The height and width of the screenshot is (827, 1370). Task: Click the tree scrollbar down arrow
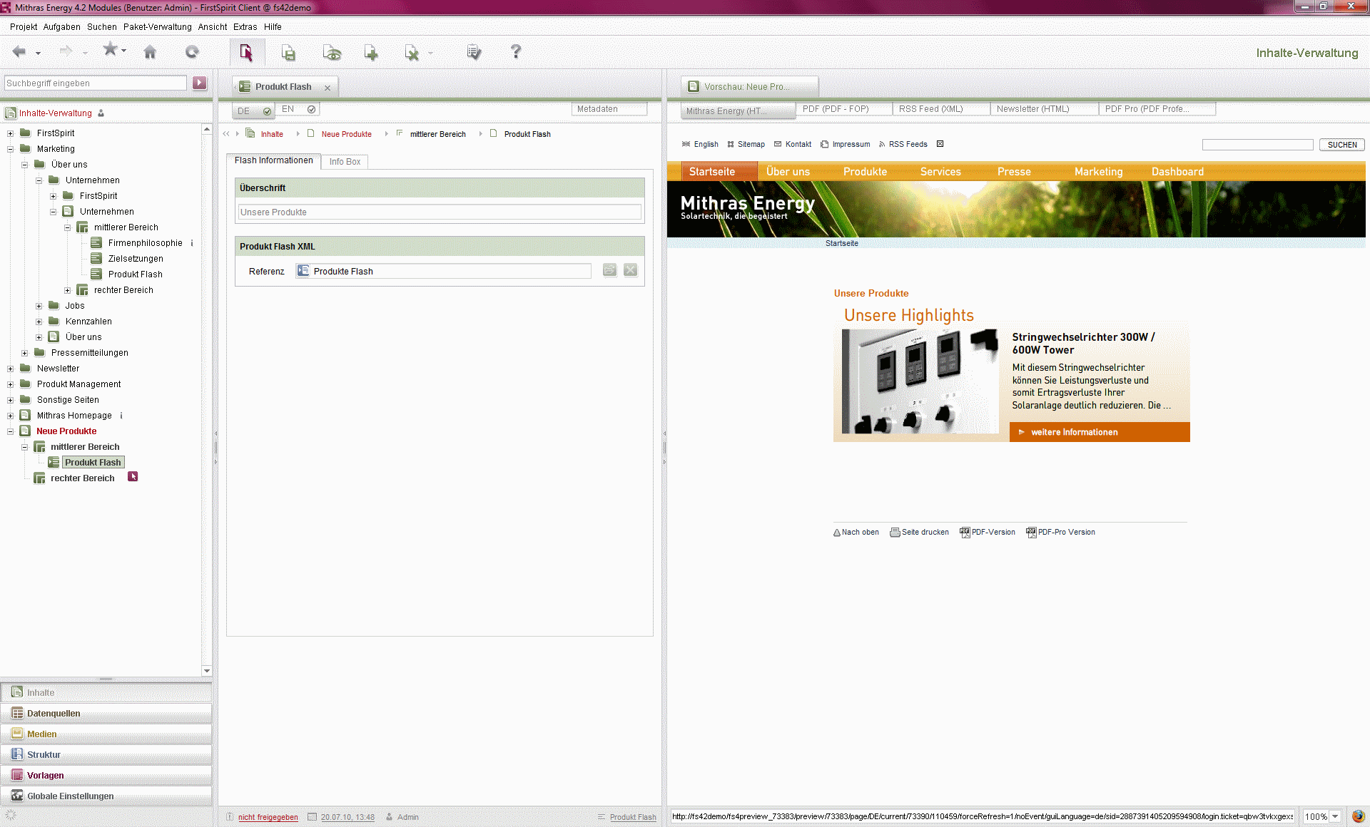[x=207, y=670]
